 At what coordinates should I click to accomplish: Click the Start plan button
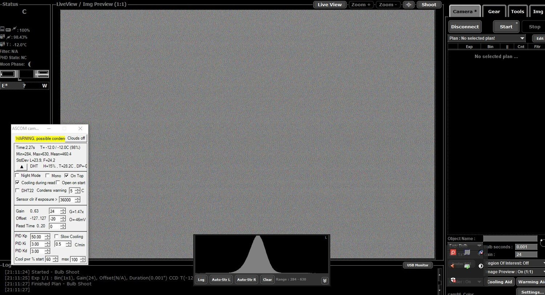506,26
